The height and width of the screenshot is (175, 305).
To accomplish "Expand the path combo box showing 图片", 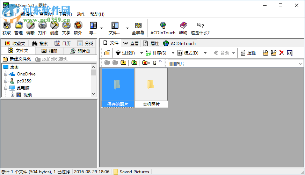I will tap(301, 64).
